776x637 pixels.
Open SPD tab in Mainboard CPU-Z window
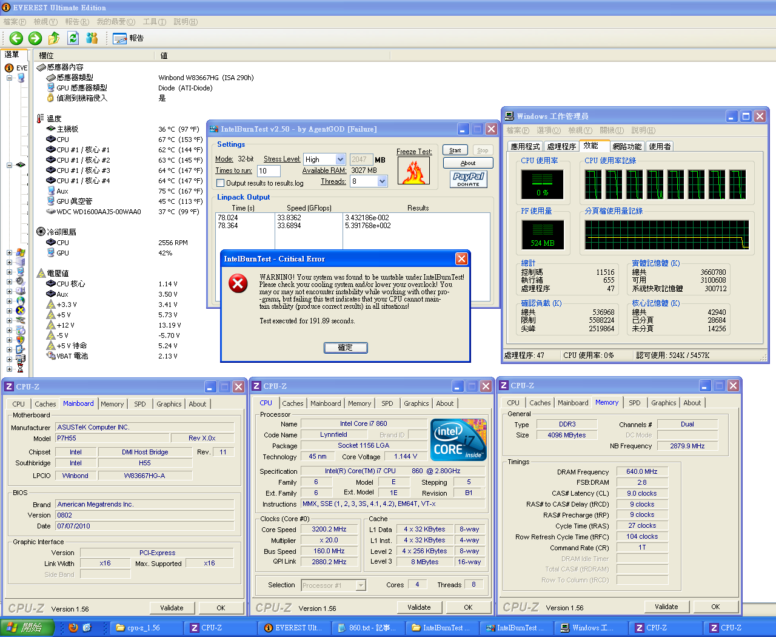tap(140, 404)
